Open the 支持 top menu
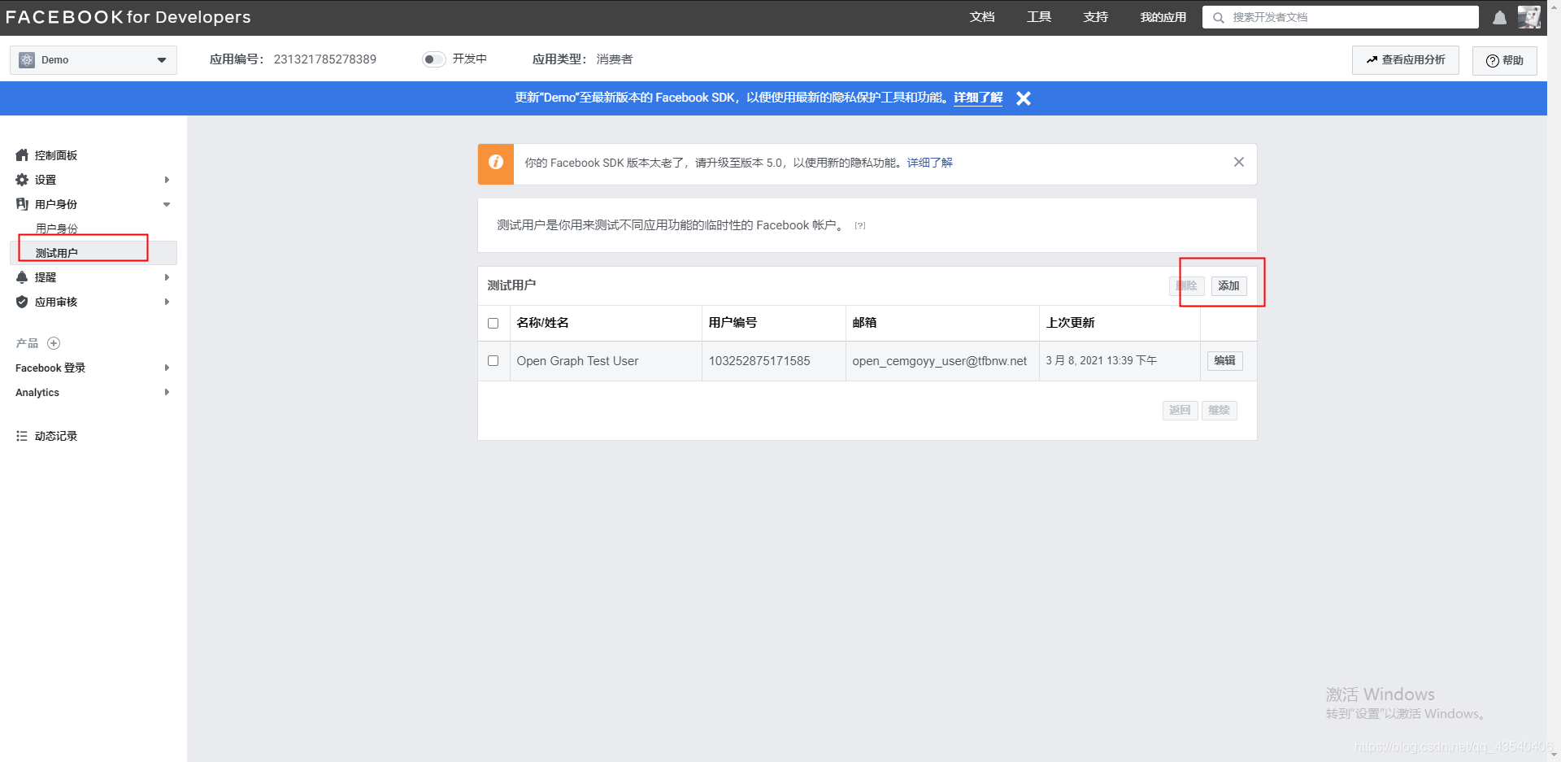The height and width of the screenshot is (762, 1561). point(1096,17)
